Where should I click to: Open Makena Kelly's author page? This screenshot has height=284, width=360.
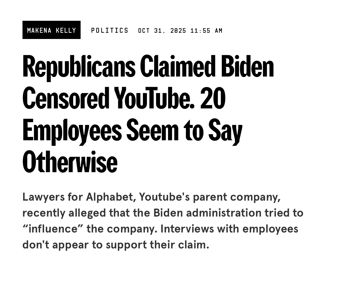coord(52,30)
